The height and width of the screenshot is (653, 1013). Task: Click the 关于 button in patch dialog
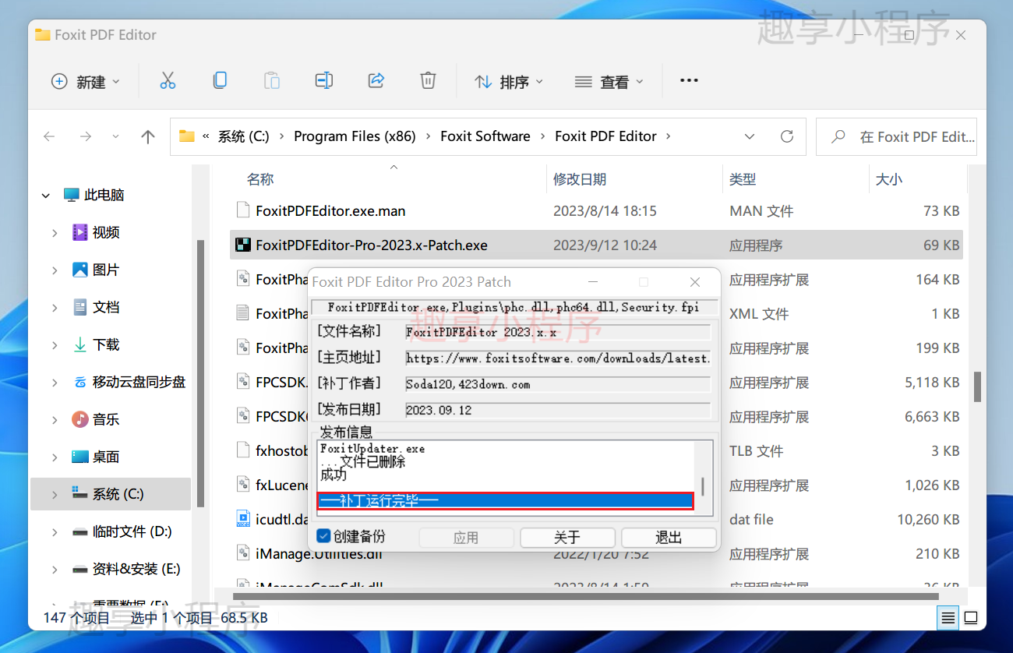tap(567, 538)
